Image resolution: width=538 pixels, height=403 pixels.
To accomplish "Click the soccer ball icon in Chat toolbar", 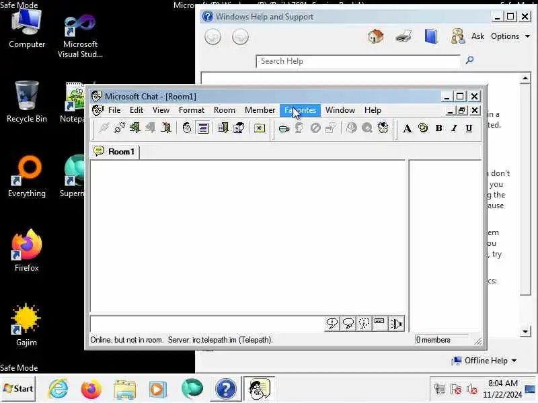I will (383, 128).
